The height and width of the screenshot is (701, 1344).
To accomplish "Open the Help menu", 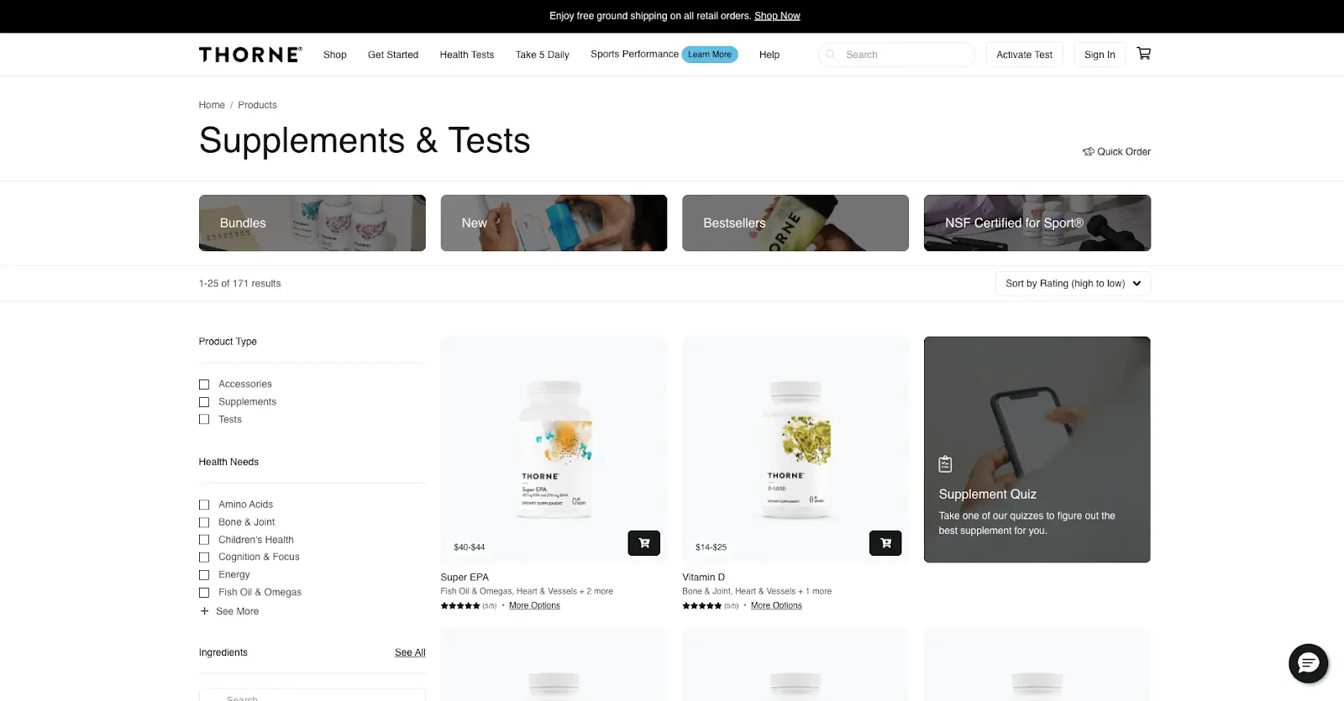I will coord(769,55).
